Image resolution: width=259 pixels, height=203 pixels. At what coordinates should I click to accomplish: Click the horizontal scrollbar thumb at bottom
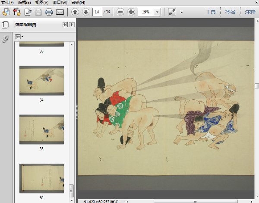[x=196, y=202]
